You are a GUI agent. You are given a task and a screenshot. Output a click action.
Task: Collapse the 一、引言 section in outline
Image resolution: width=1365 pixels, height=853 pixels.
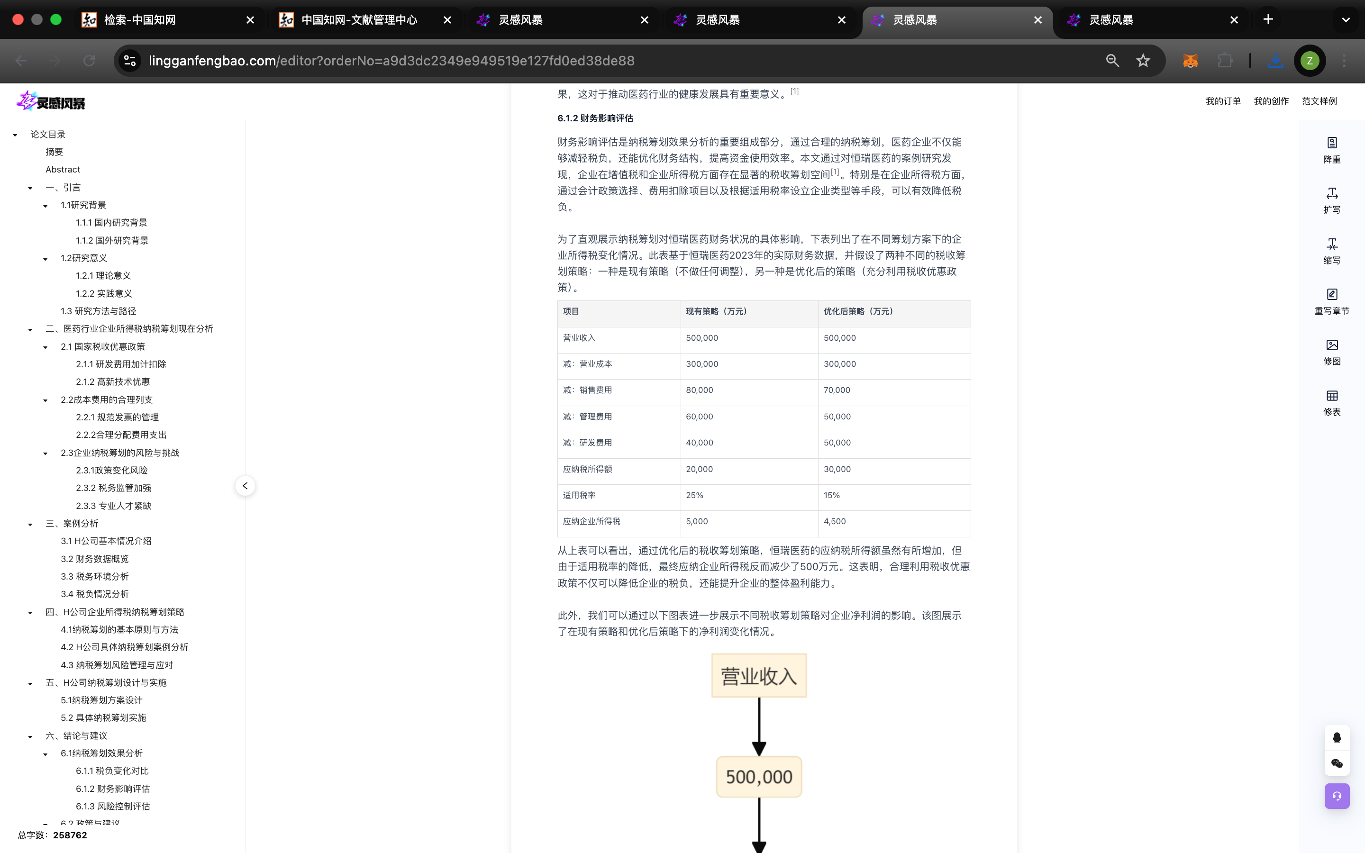(x=30, y=188)
